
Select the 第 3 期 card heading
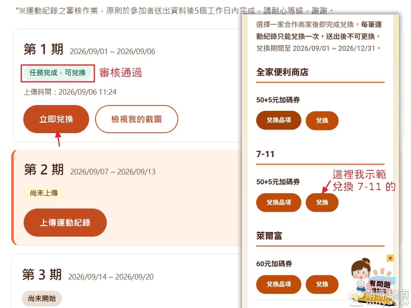click(x=42, y=275)
